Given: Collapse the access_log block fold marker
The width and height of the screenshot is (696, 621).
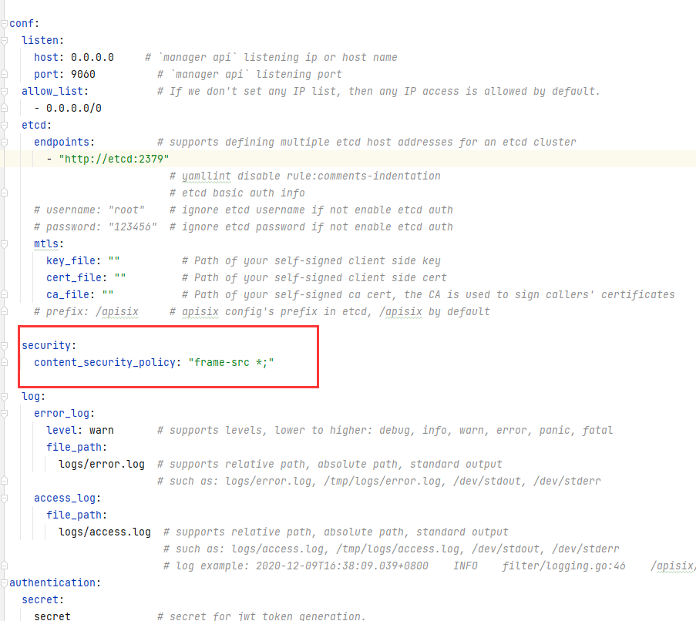Looking at the screenshot, I should [5, 498].
